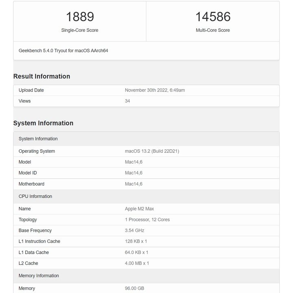Select Mac14,6 value in Motherboard row

click(x=133, y=184)
